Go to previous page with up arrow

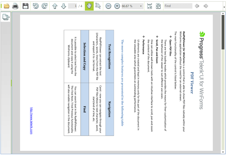point(55,6)
